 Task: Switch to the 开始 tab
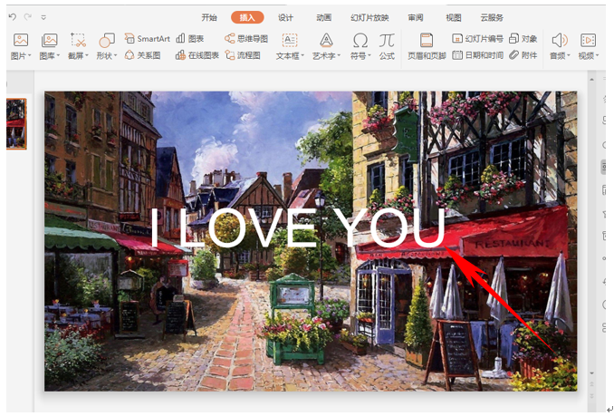click(208, 17)
